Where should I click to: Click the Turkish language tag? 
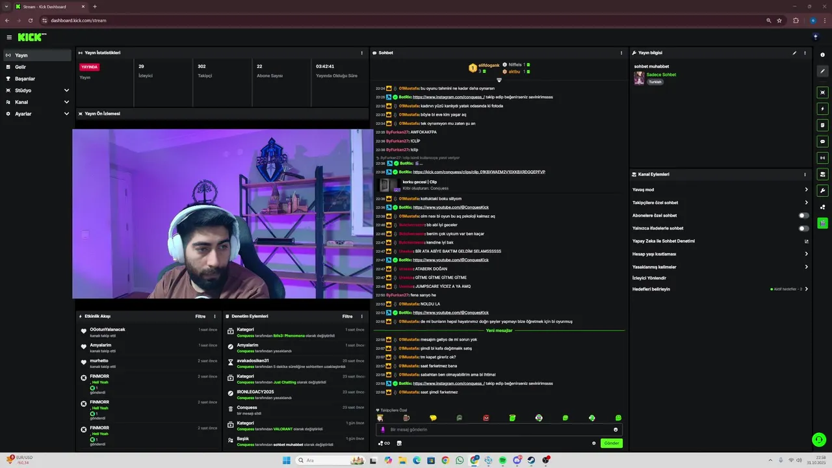coord(655,82)
